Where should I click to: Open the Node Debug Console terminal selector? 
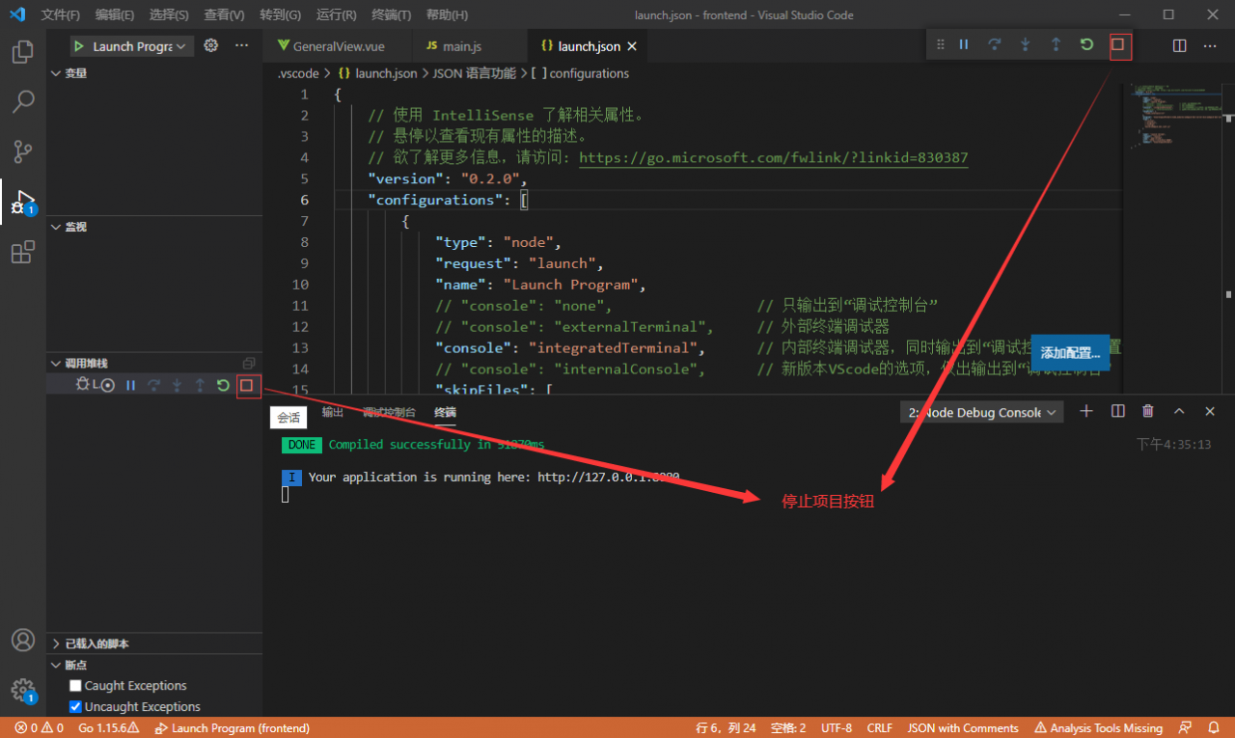pyautogui.click(x=981, y=412)
